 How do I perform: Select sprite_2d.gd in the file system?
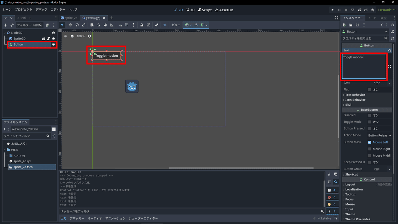22,161
